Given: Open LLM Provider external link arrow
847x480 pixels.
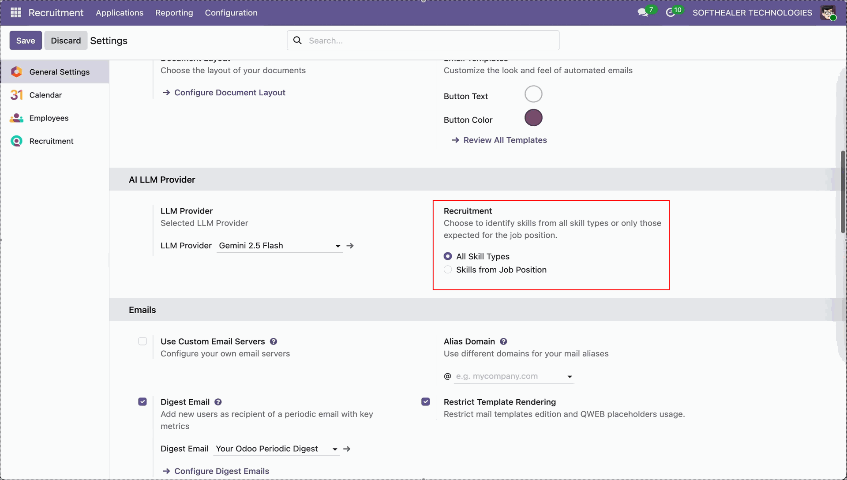Looking at the screenshot, I should [x=350, y=246].
